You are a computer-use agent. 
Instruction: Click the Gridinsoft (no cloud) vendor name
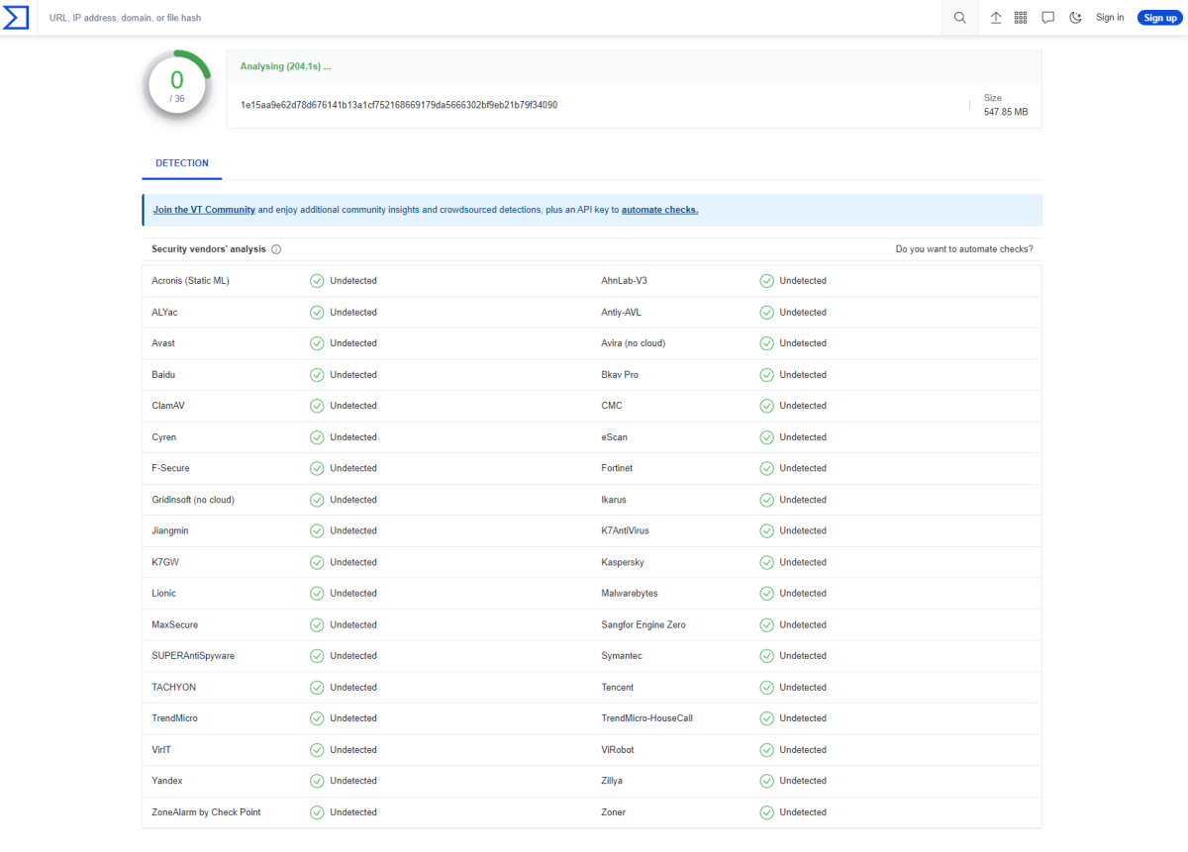(193, 500)
